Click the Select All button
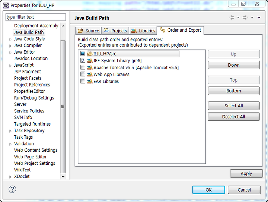The width and height of the screenshot is (268, 202). click(x=234, y=105)
